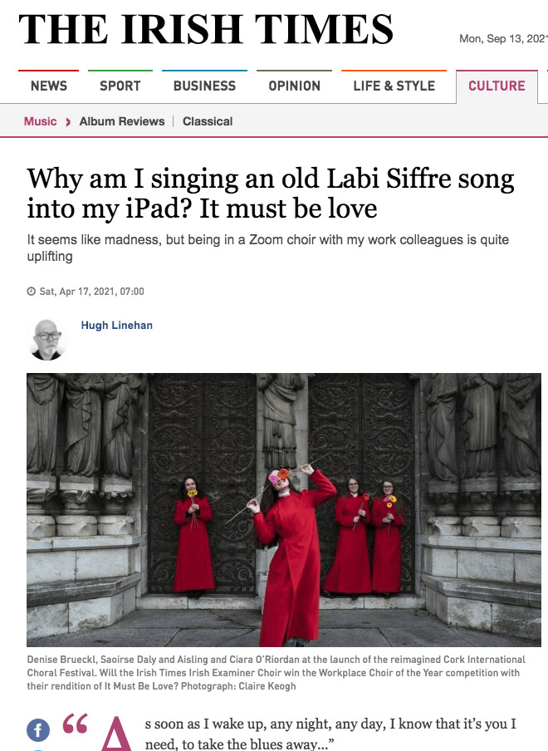Click The Irish Times masthead logo
Image resolution: width=548 pixels, height=751 pixels.
click(206, 29)
